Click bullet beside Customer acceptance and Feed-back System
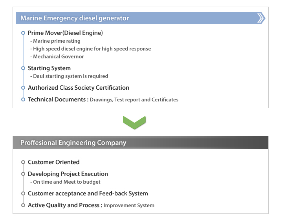 click(x=23, y=193)
